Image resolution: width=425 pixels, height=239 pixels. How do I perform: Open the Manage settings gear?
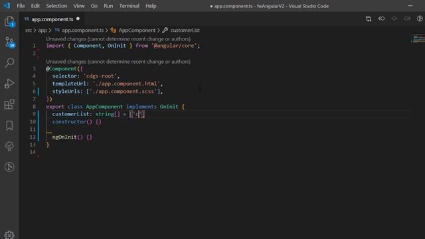coord(9,234)
